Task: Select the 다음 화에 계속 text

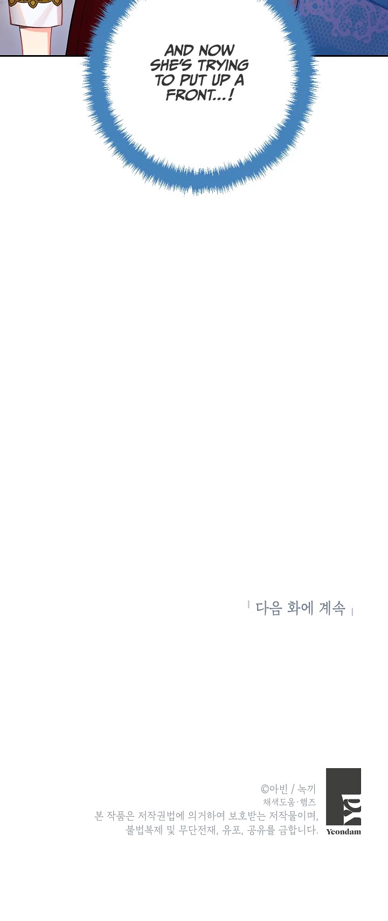Action: click(300, 608)
